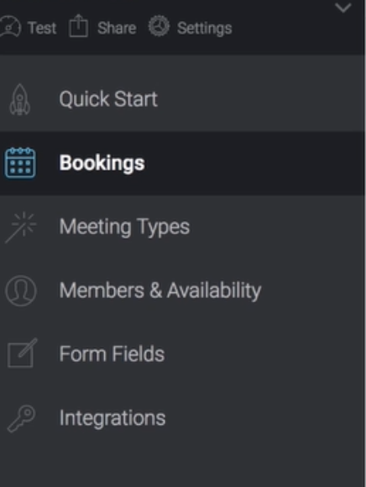
Task: Click the Test text button
Action: [42, 29]
